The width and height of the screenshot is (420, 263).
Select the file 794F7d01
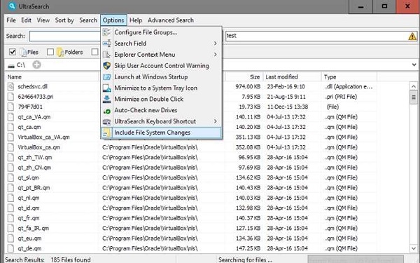(x=30, y=107)
